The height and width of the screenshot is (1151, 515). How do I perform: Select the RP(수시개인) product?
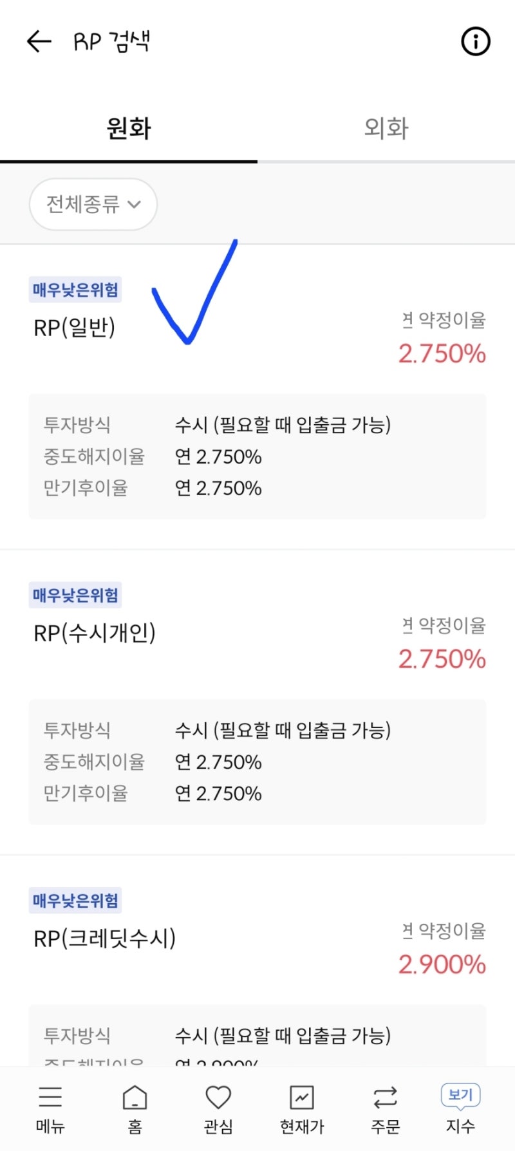click(95, 633)
